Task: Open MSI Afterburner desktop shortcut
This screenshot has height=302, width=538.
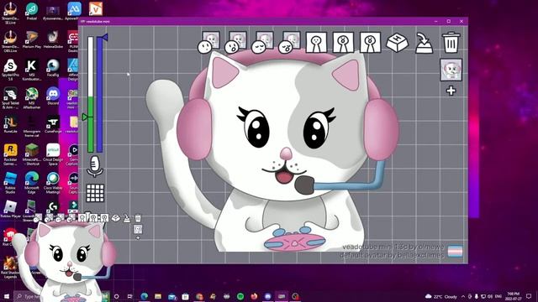Action: 32,97
